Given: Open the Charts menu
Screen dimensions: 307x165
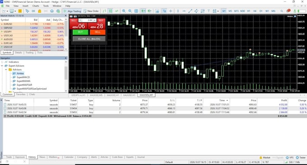Looking at the screenshot, I should coord(36,6).
